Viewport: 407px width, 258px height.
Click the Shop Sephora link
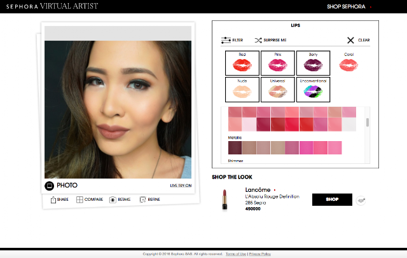tap(346, 7)
